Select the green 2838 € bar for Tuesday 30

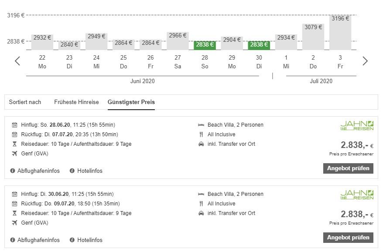coord(259,45)
